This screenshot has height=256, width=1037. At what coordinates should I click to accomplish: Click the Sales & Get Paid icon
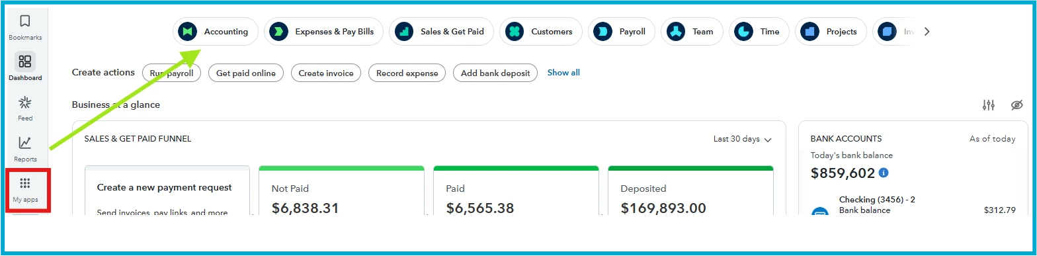pyautogui.click(x=402, y=31)
